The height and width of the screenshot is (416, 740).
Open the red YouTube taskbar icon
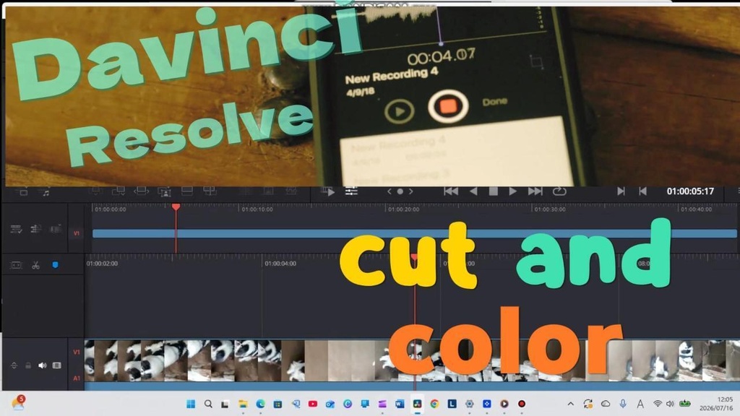(x=312, y=404)
